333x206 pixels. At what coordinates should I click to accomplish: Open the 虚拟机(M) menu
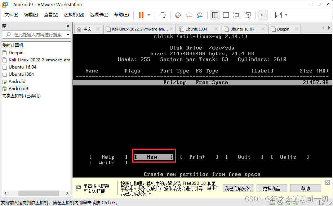tap(74, 15)
